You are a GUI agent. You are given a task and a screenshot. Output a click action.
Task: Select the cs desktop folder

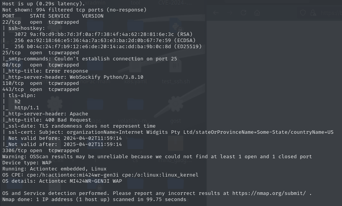coord(135,144)
